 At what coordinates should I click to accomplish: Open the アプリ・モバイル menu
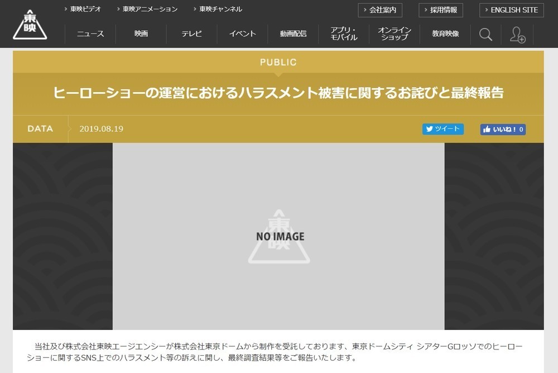344,34
